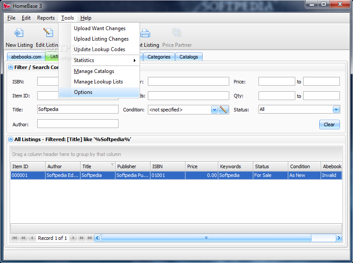Sort by Author column header

coord(63,166)
